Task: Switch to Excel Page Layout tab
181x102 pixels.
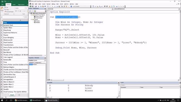Action: pyautogui.click(x=21, y=5)
